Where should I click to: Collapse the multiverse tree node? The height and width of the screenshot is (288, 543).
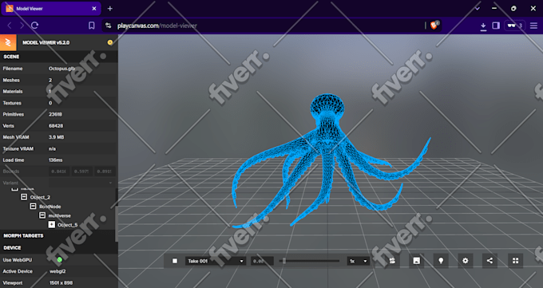pyautogui.click(x=42, y=215)
